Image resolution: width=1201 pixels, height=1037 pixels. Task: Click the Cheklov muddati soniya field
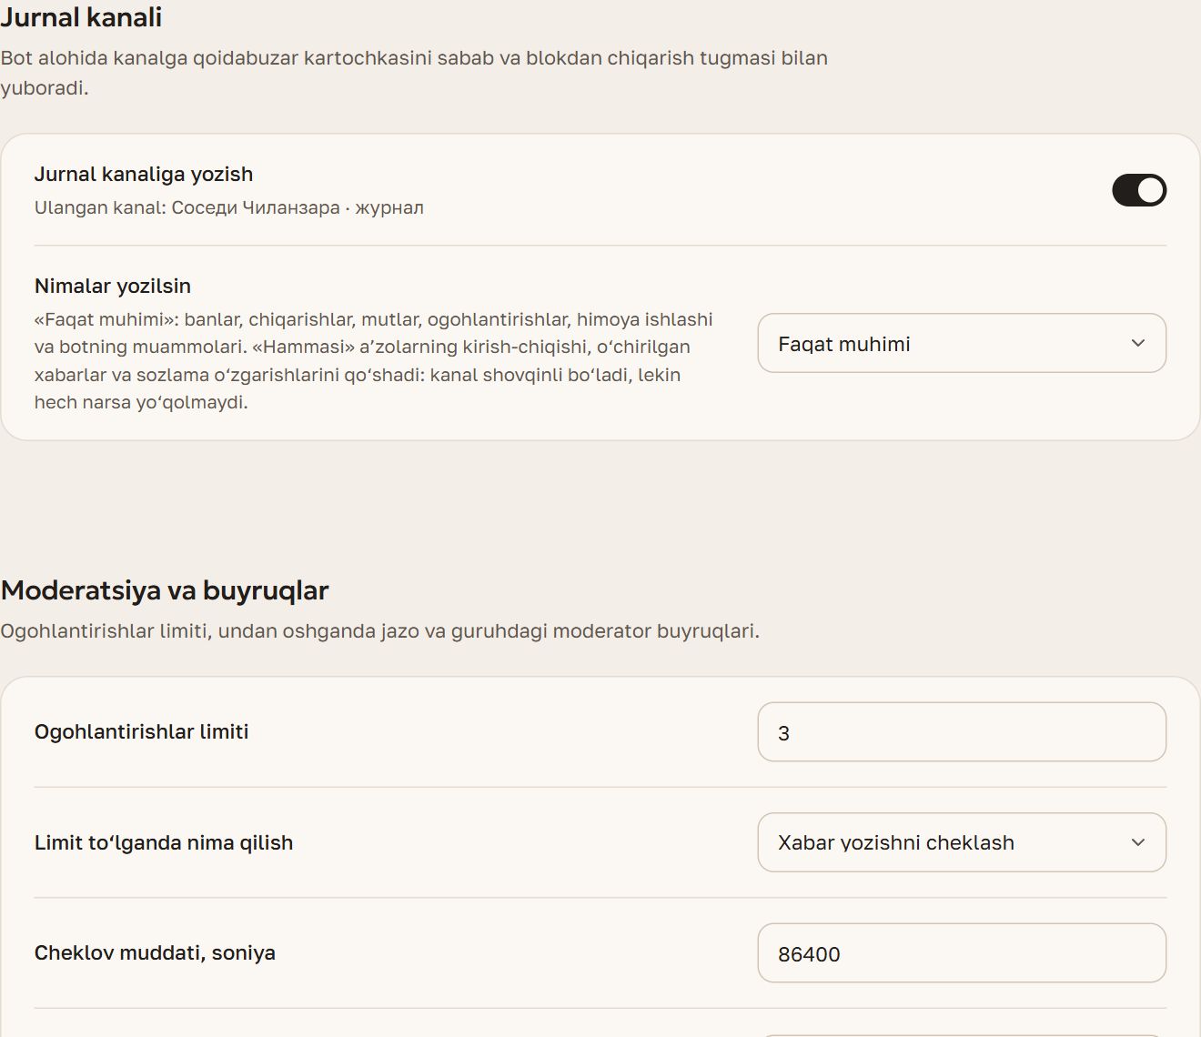(962, 953)
